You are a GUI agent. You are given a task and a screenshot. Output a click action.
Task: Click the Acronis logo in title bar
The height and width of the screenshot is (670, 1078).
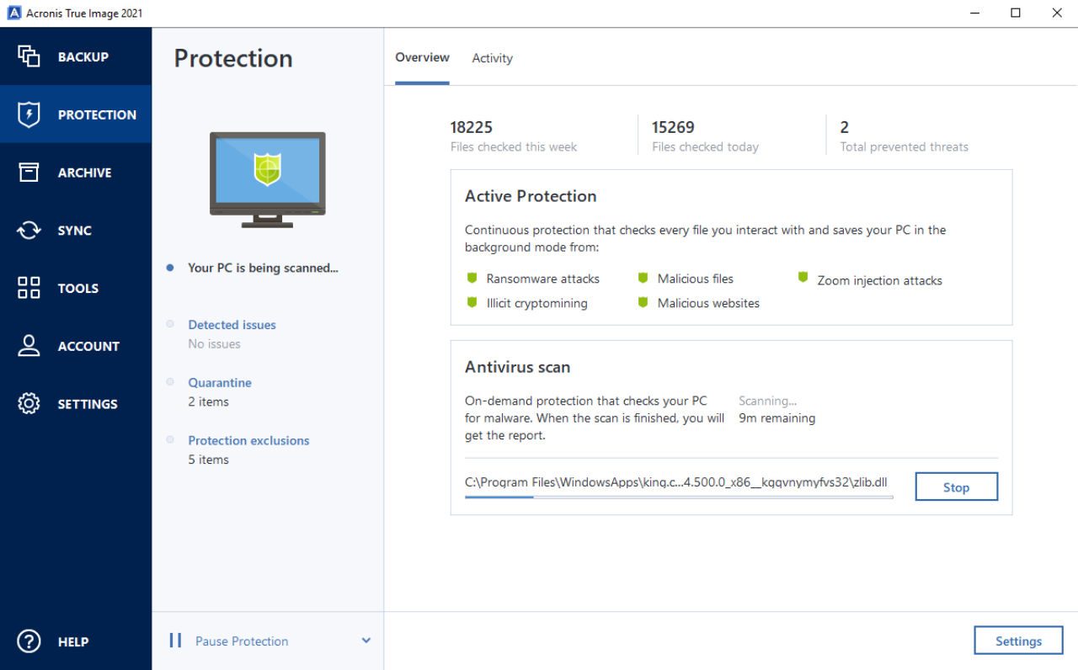click(13, 13)
